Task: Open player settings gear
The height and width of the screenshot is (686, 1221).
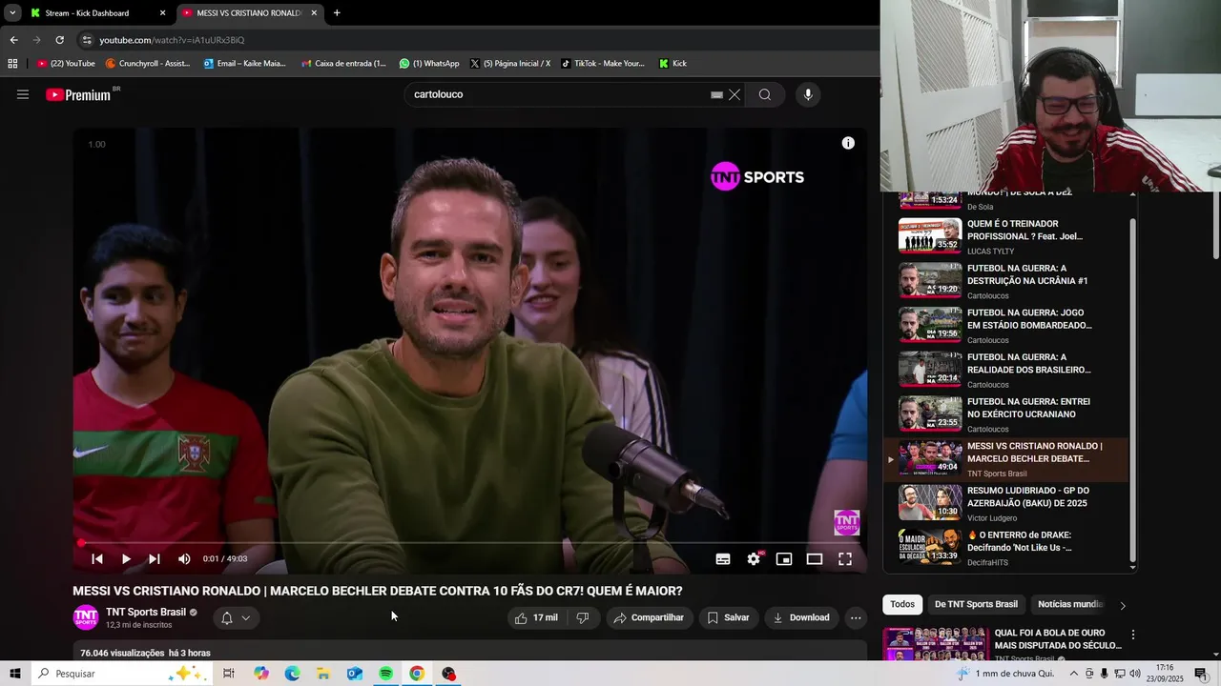Action: pyautogui.click(x=754, y=559)
